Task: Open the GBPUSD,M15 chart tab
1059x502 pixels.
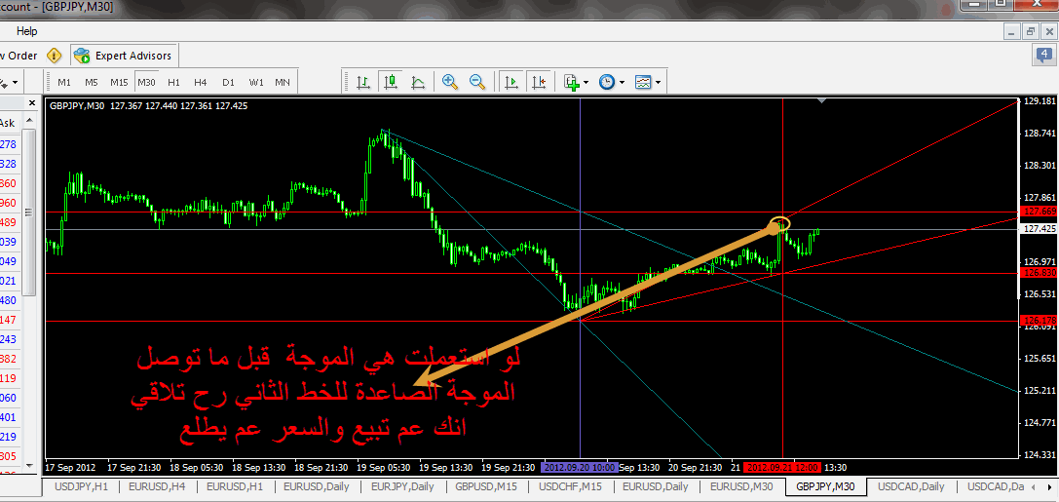Action: point(486,486)
